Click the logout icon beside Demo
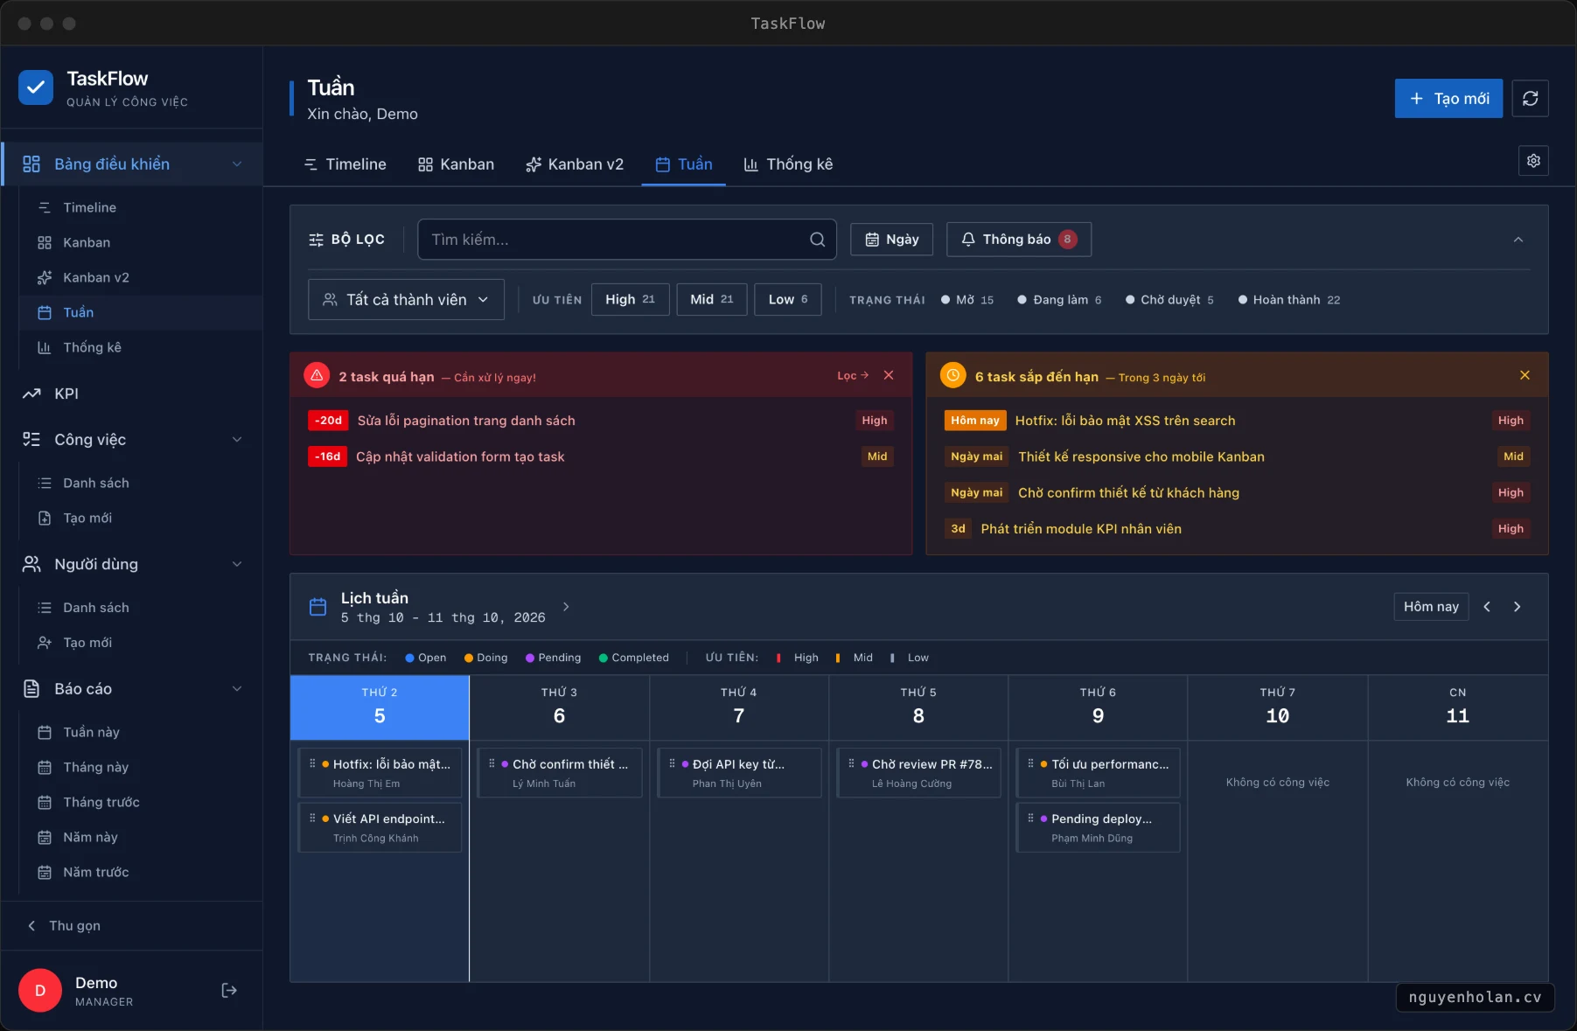This screenshot has width=1577, height=1031. [x=229, y=990]
